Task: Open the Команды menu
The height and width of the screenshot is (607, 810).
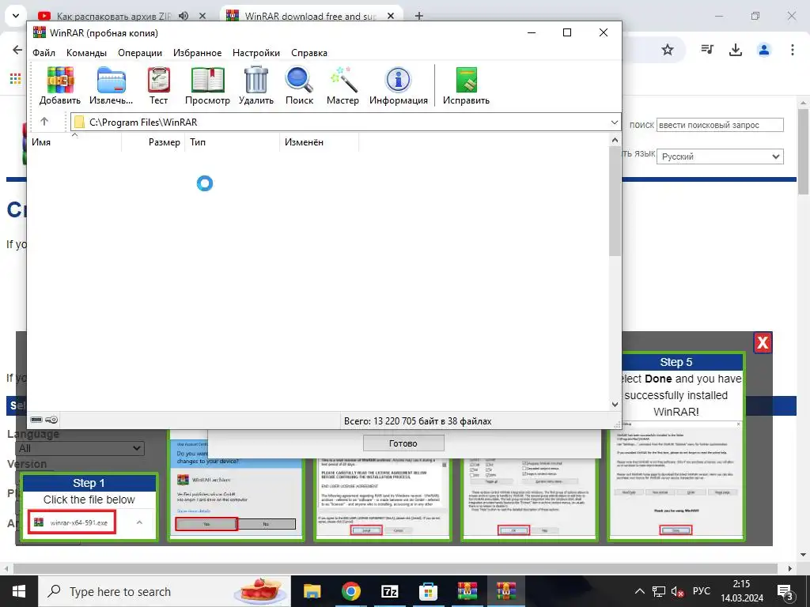Action: tap(86, 53)
